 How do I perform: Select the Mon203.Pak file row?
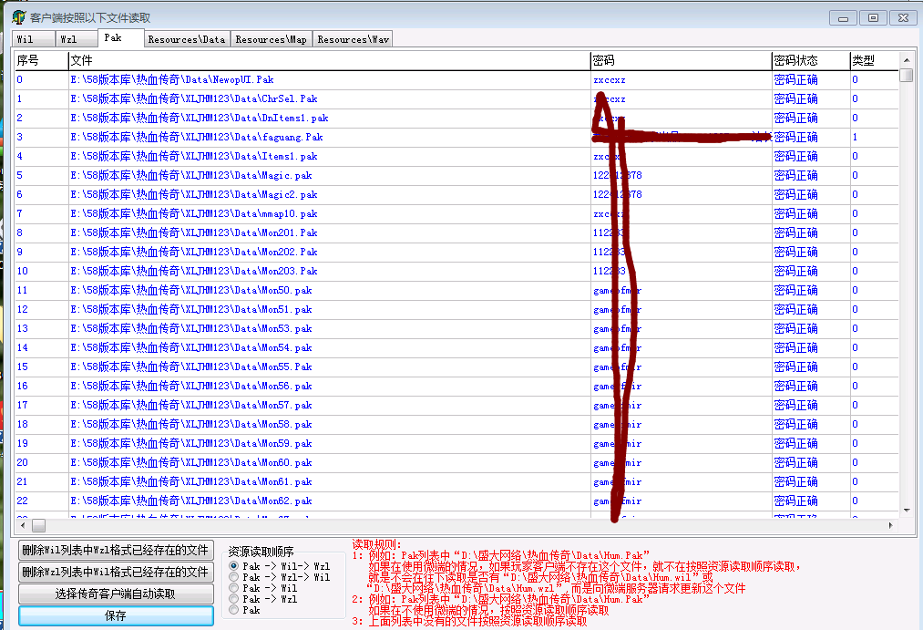click(x=456, y=271)
